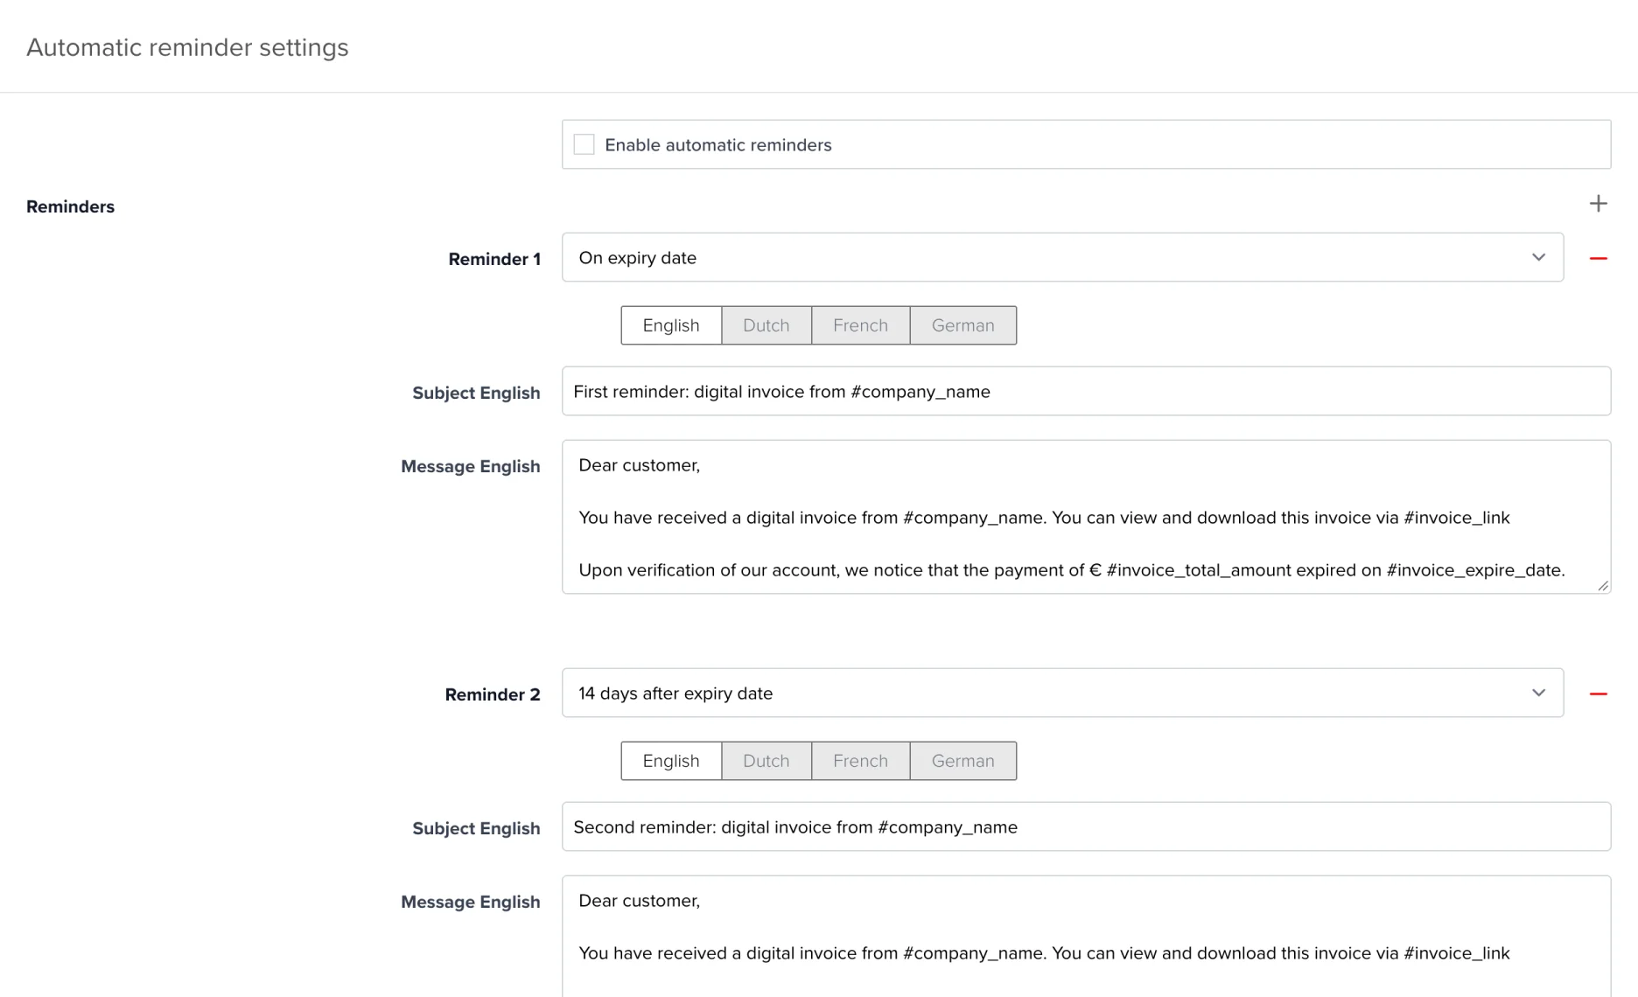Open the Reminder 1 timing dropdown

1062,257
